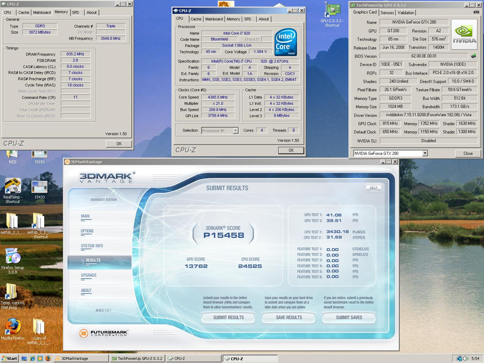Screen dimensions: 484x363
Task: Switch to 3DMarkVantage taskbar button
Action: [x=82, y=359]
